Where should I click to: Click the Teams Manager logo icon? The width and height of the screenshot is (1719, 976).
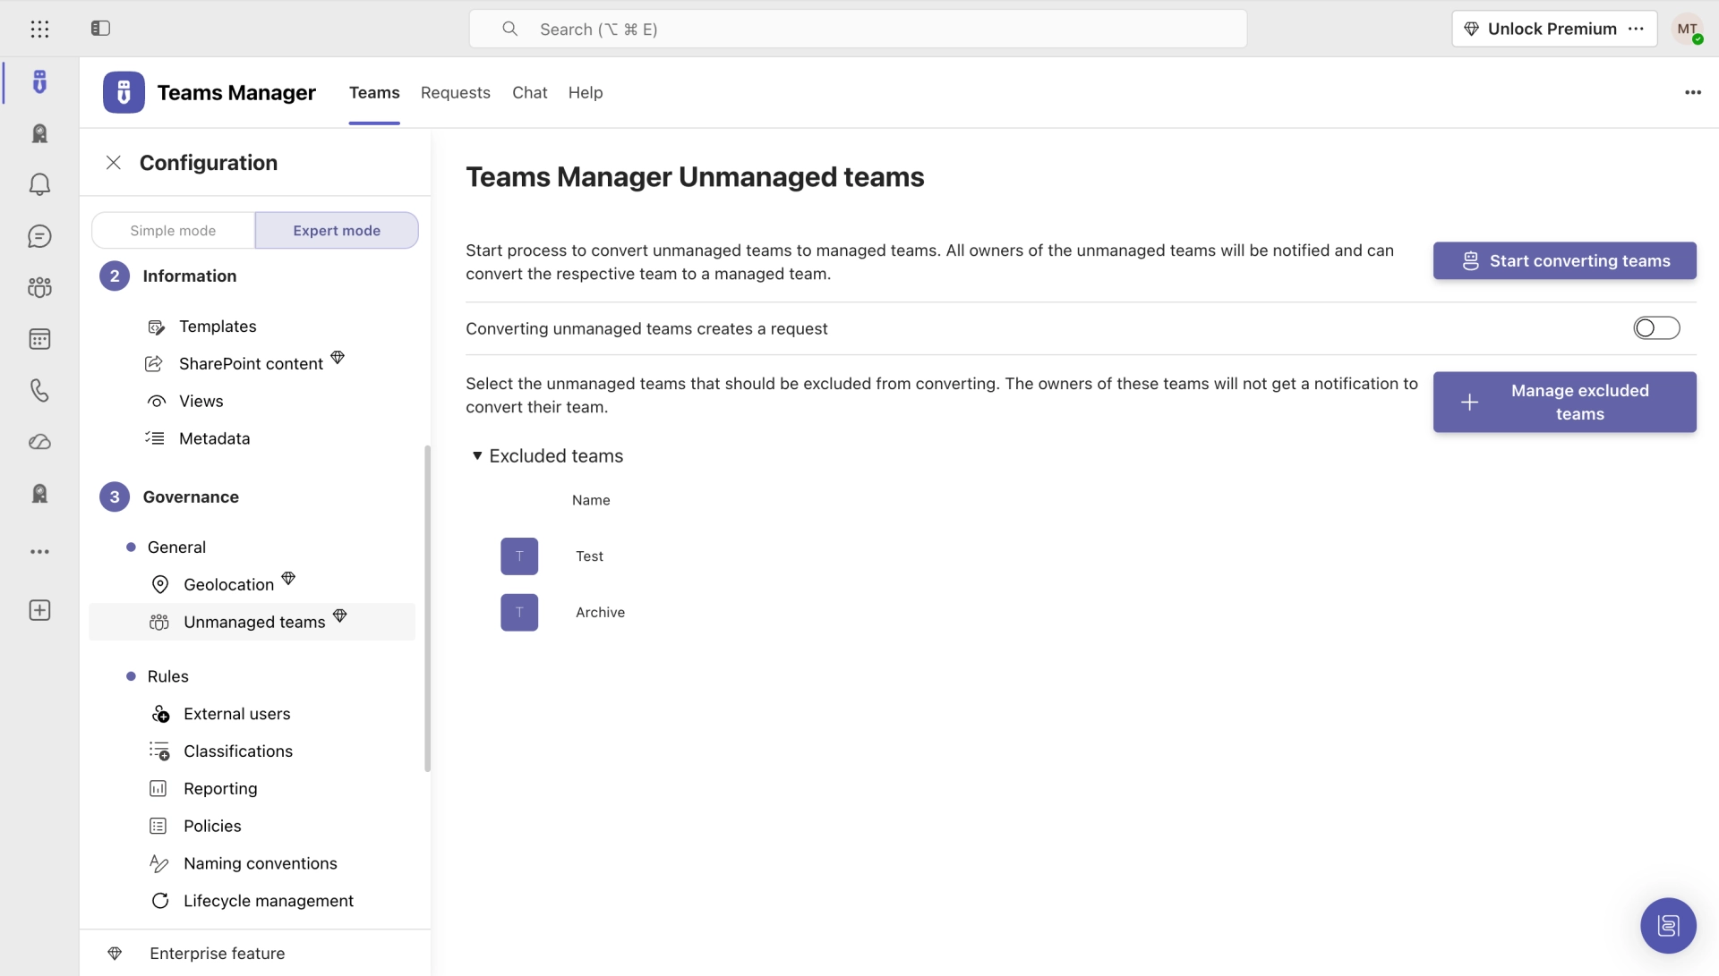tap(124, 92)
